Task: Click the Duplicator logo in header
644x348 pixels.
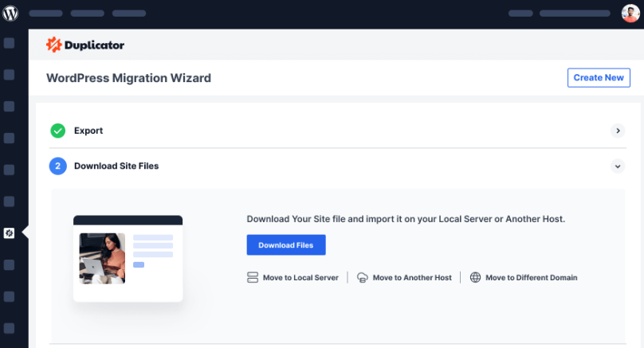Action: [85, 45]
